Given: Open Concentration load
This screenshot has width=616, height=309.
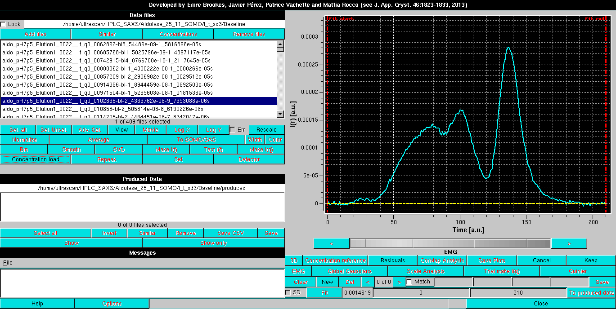Looking at the screenshot, I should click(36, 159).
